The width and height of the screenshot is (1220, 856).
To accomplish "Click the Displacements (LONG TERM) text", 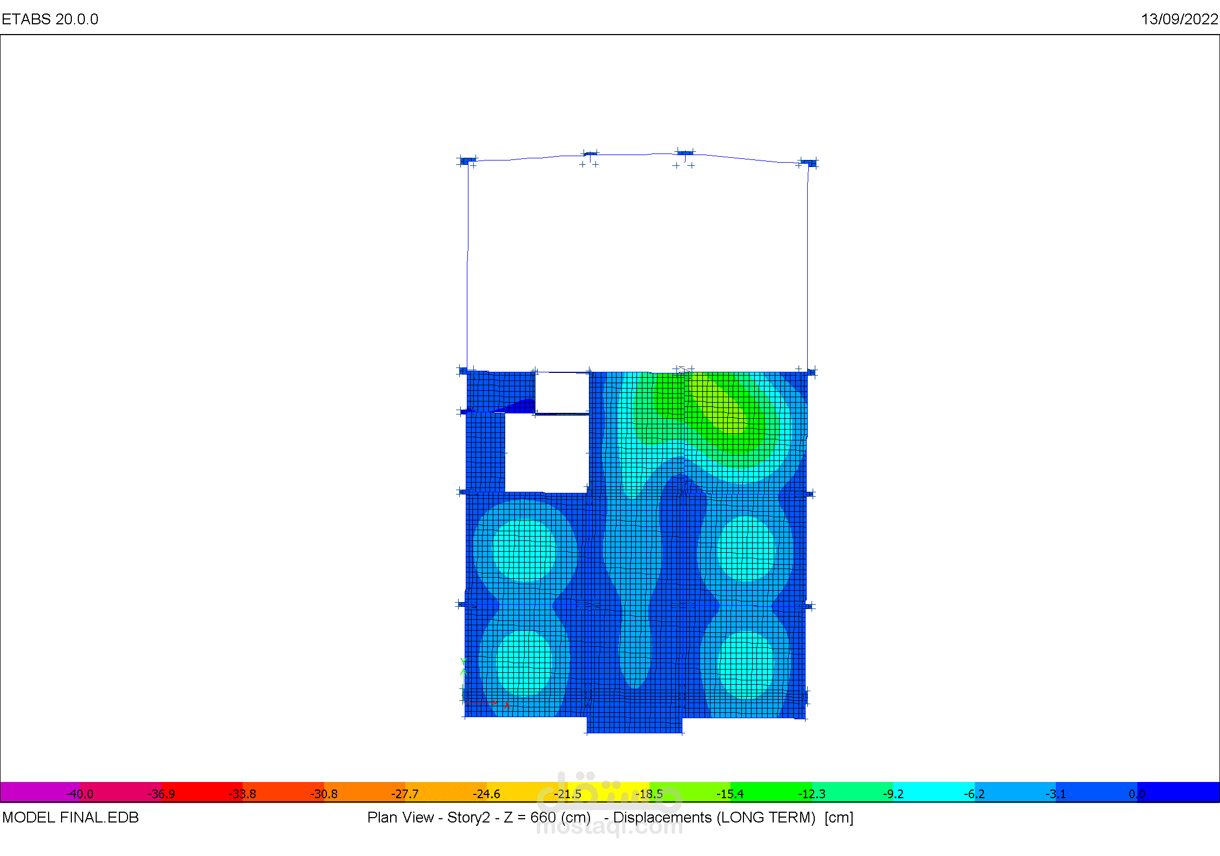I will pyautogui.click(x=714, y=817).
